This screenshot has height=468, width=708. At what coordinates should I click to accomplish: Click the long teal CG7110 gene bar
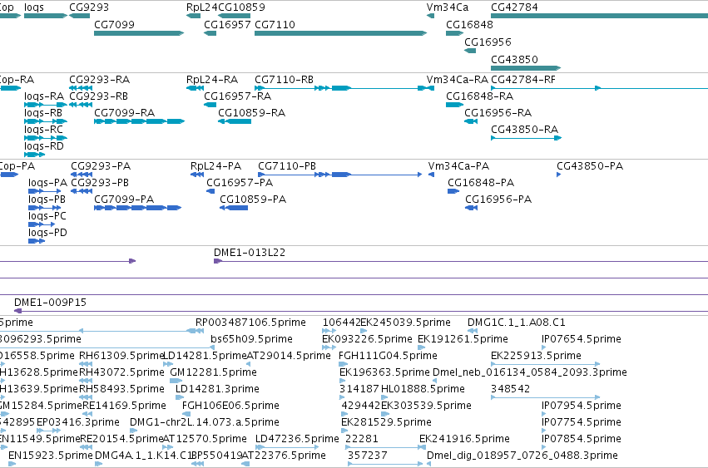[340, 33]
